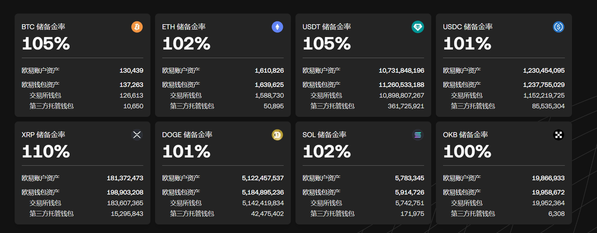Viewport: 597px width, 233px height.
Task: Click the Tether USDT logo icon
Action: (418, 27)
